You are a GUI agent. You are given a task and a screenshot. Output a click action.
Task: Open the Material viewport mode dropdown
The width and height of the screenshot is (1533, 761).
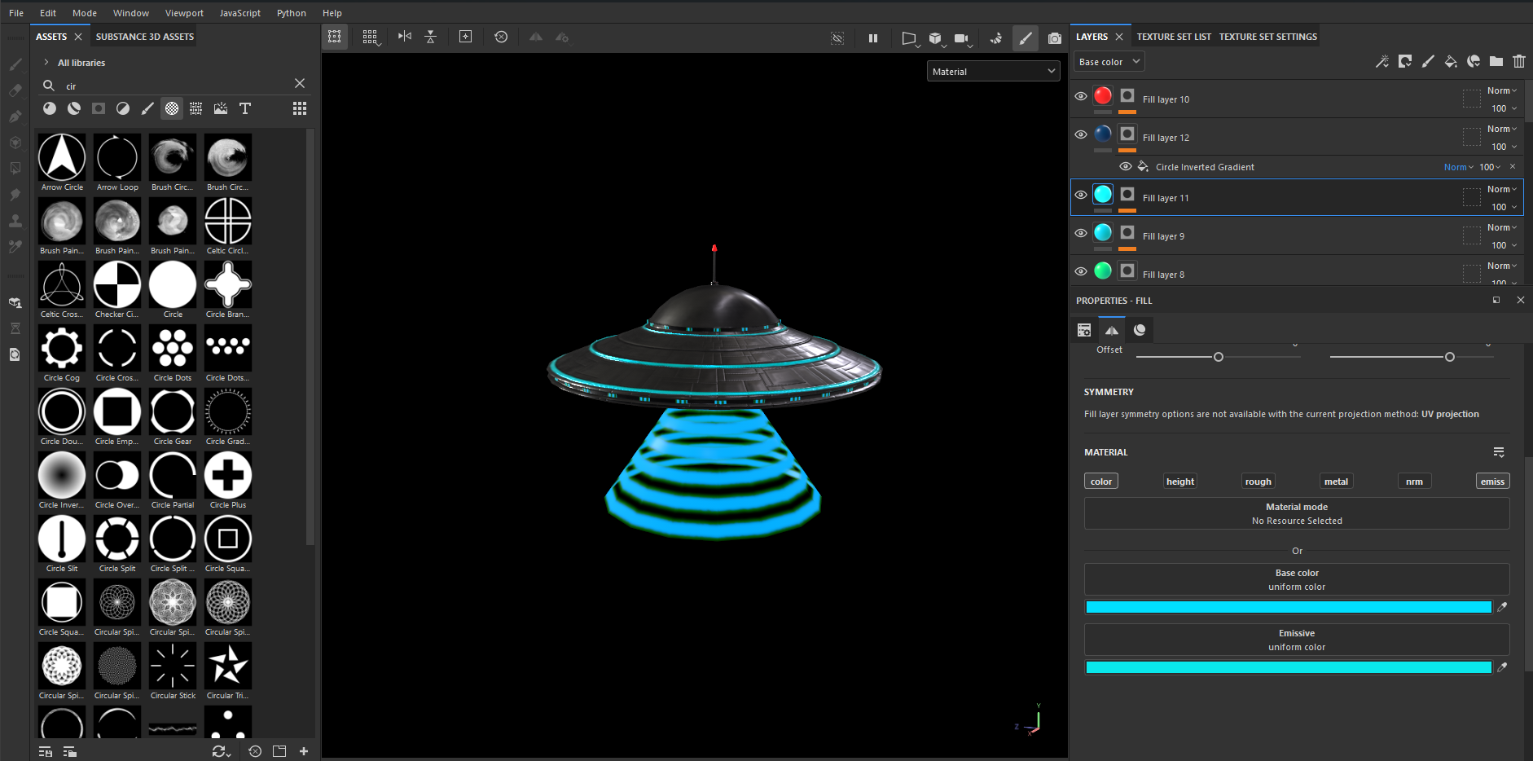coord(993,72)
